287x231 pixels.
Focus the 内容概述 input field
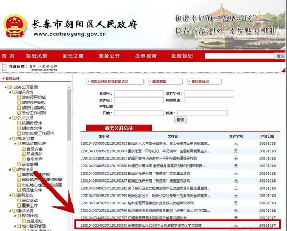point(209,100)
